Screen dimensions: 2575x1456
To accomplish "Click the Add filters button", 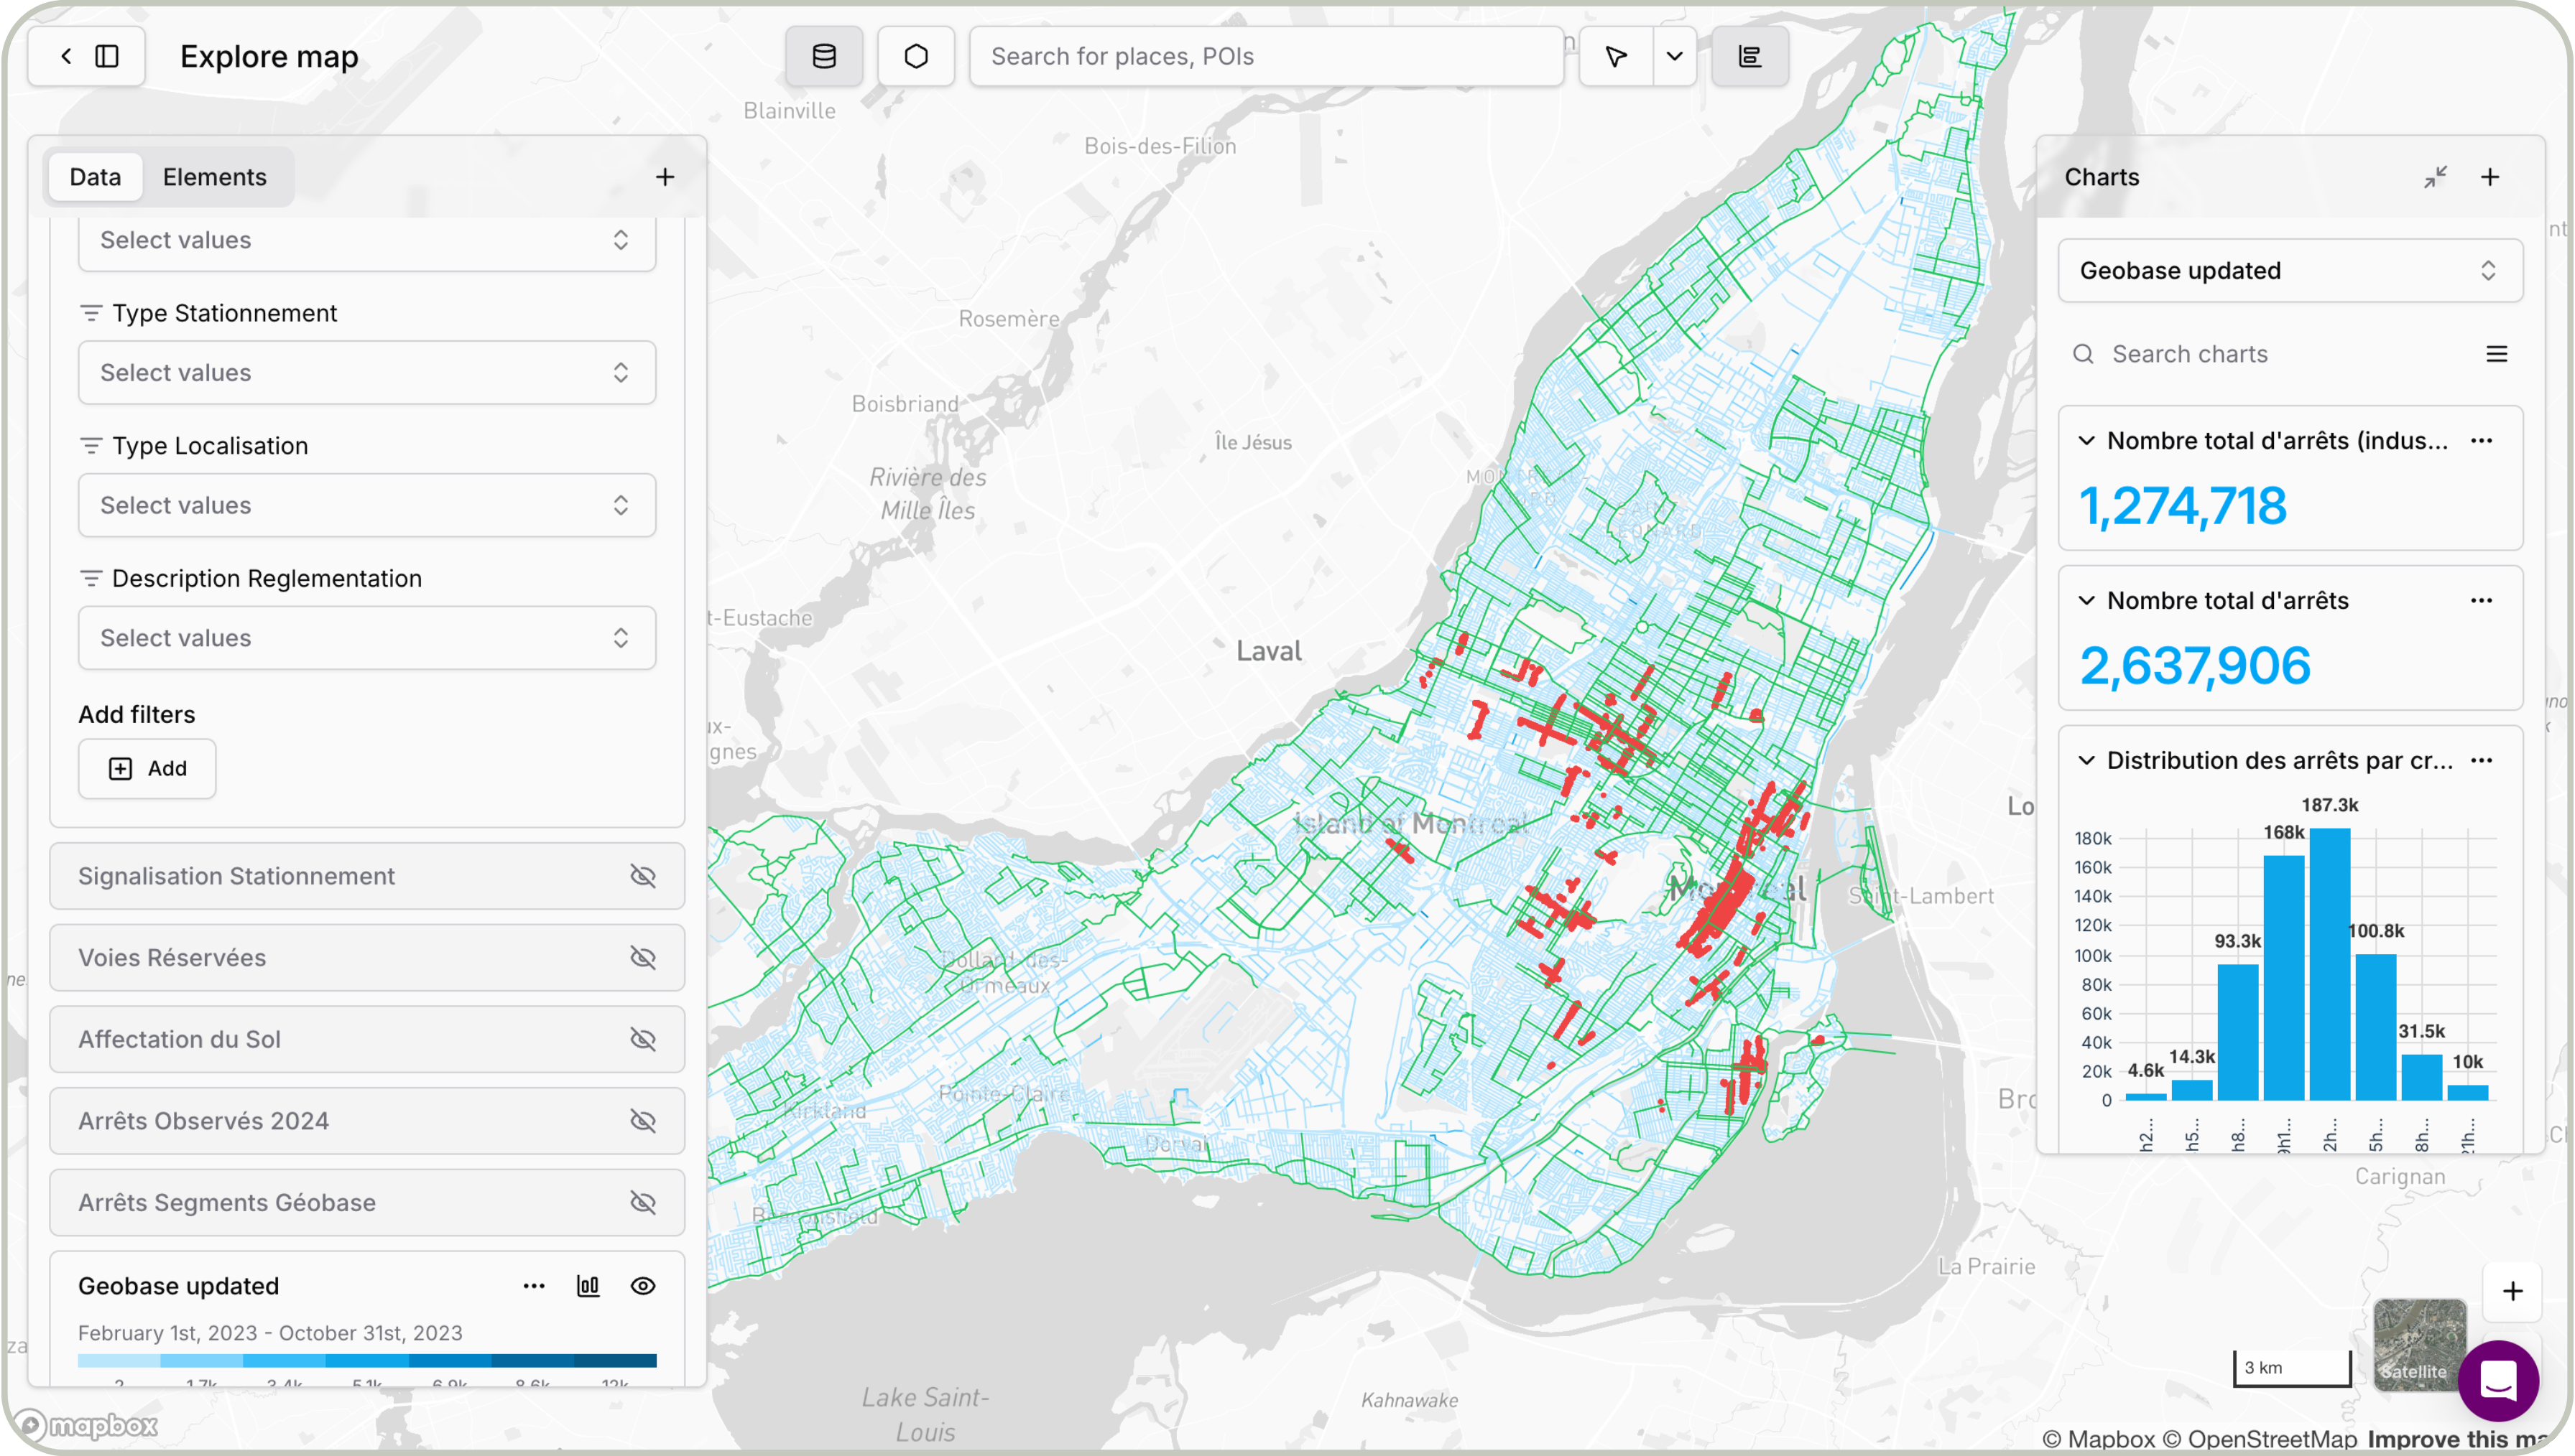I will [147, 768].
